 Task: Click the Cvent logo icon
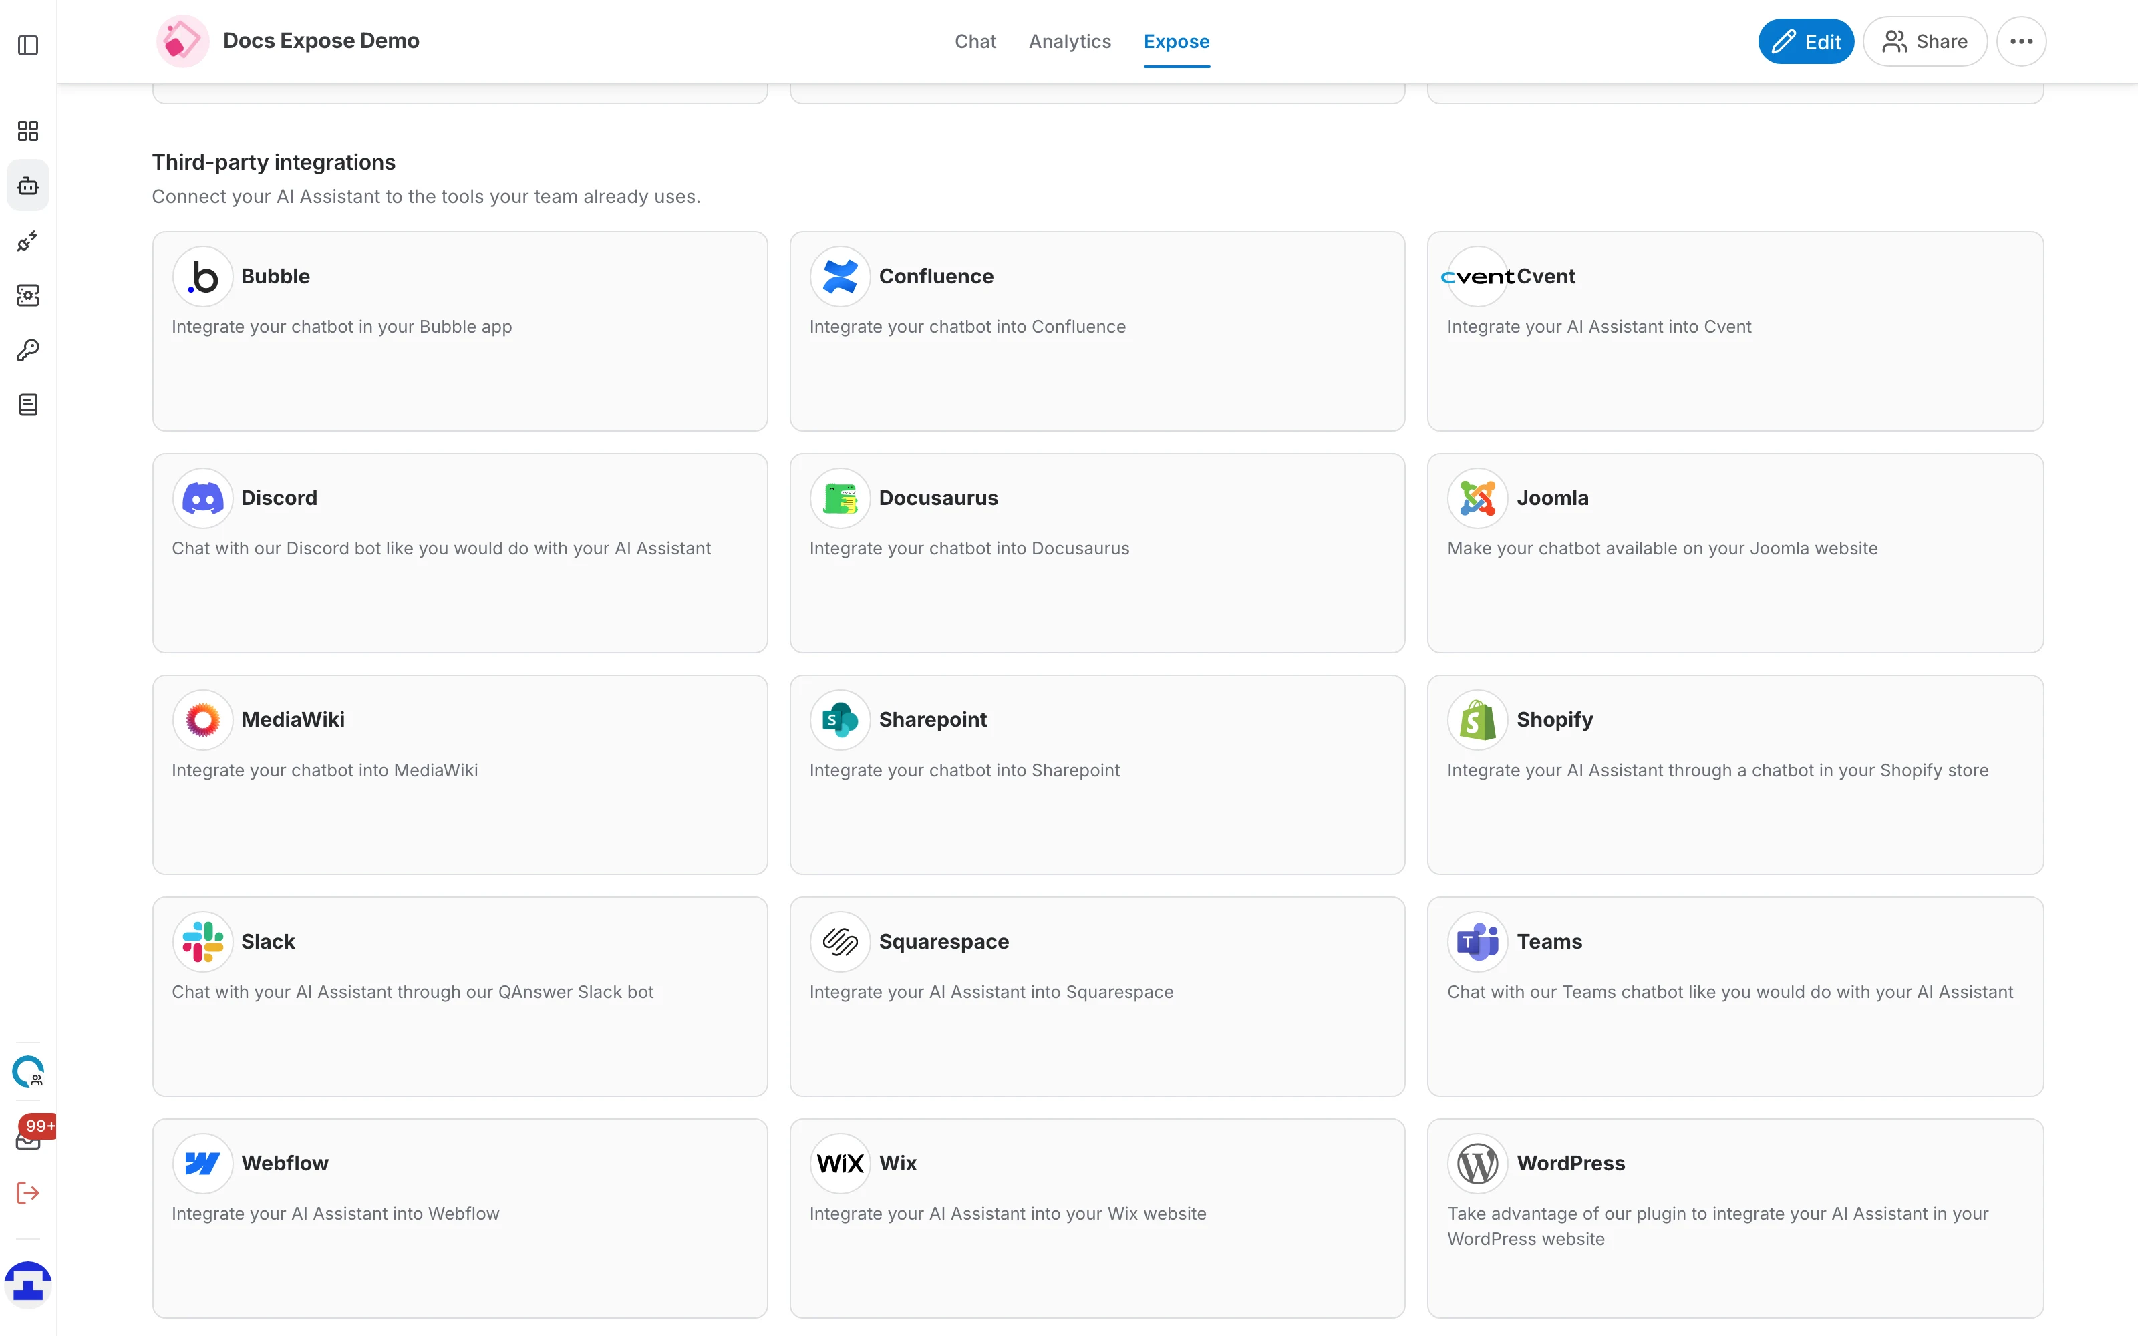1477,277
